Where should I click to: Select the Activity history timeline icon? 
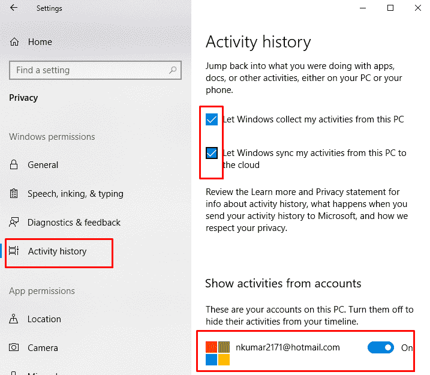14,251
